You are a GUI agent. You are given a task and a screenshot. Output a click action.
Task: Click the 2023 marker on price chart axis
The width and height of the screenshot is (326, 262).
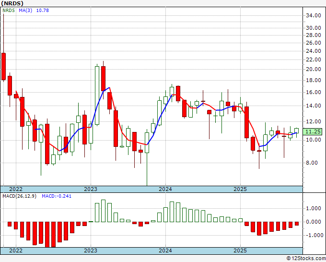click(x=91, y=189)
